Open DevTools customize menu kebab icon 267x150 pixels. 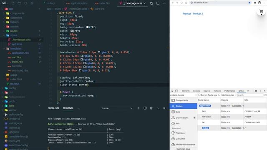[x=260, y=91]
